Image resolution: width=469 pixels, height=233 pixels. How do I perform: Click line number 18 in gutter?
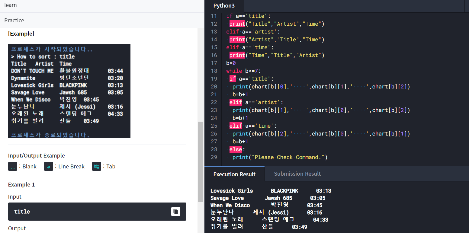click(x=214, y=71)
